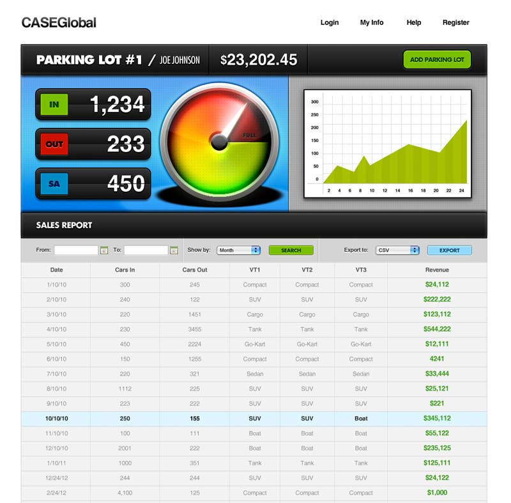
Task: Select the 2/10/10 date cell
Action: (x=56, y=300)
